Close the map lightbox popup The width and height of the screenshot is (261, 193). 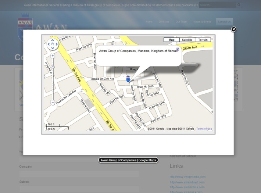point(233,29)
